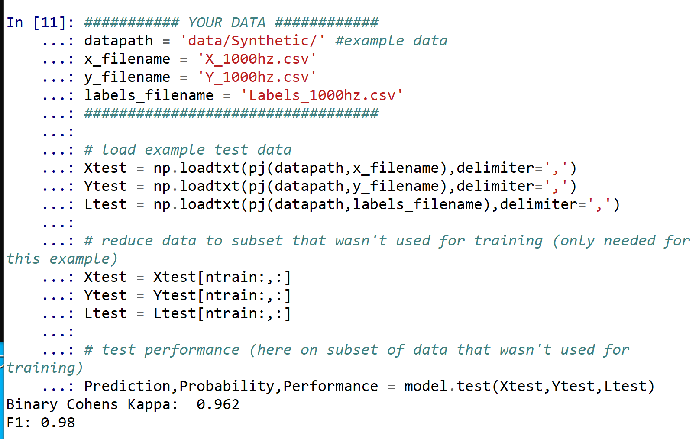Click the 'Labels_1000hz.csv' string
699x439 pixels.
pos(322,95)
